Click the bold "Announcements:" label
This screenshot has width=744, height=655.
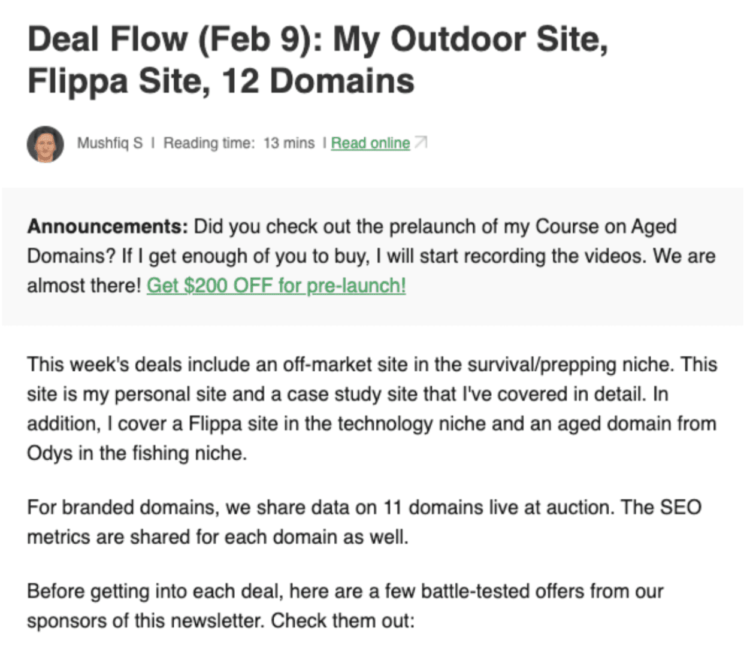[x=108, y=227]
